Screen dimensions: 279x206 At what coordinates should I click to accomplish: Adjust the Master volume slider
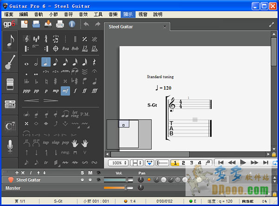[x=118, y=188]
